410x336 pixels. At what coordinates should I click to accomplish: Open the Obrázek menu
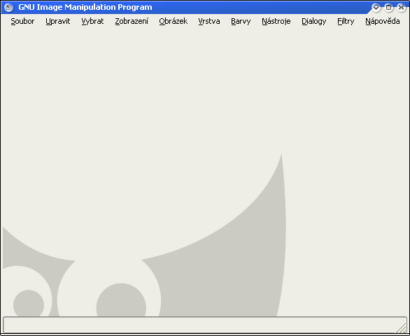tap(173, 21)
